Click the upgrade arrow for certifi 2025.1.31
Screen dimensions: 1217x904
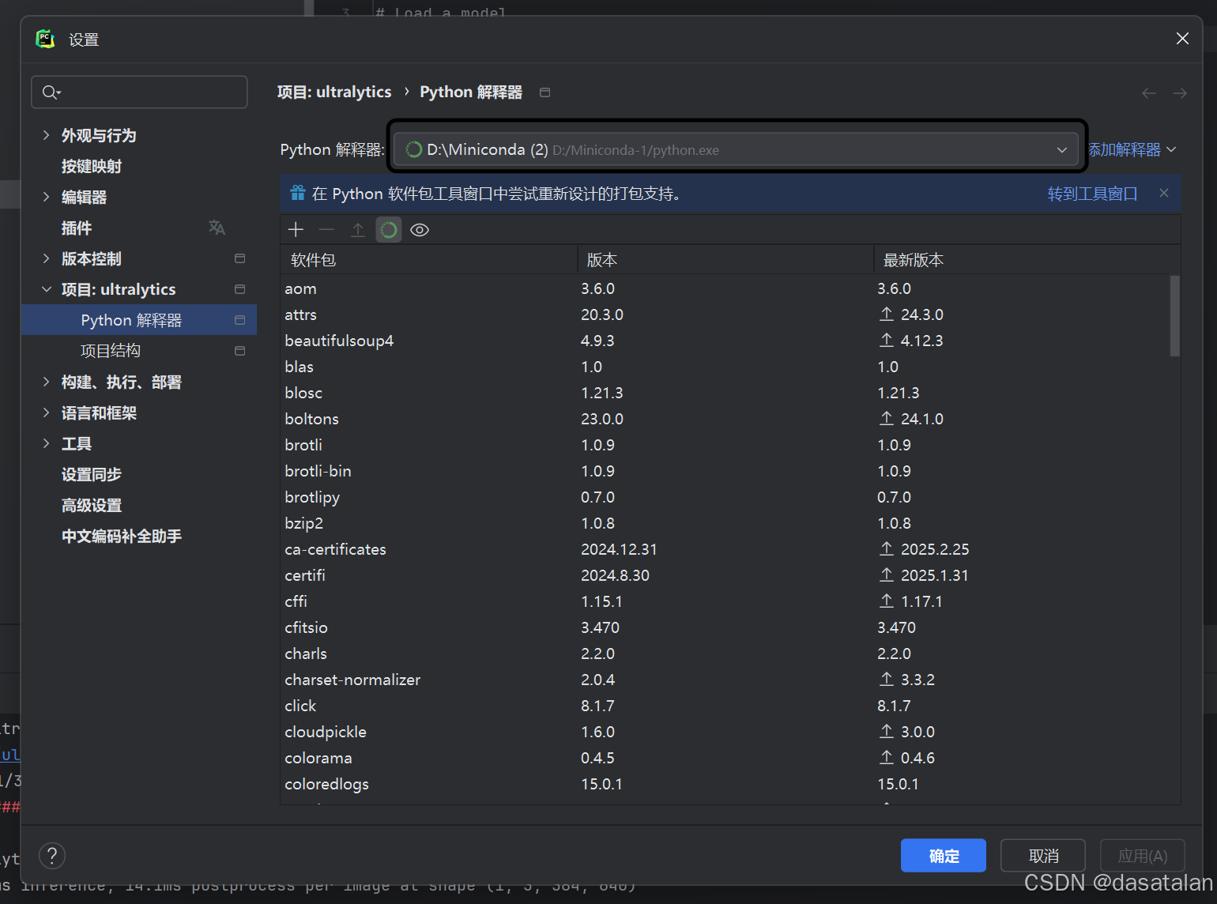click(x=887, y=575)
